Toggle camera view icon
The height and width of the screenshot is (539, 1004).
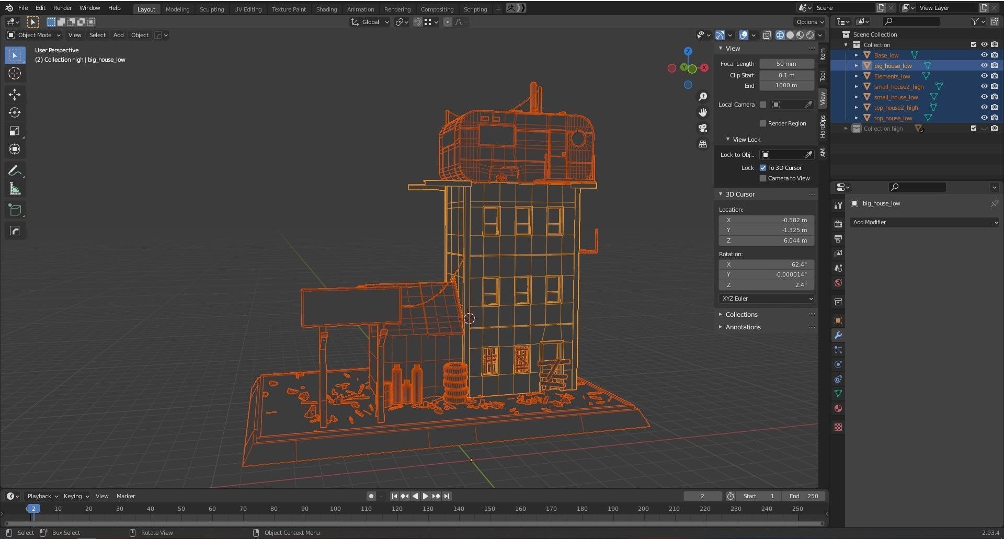[x=703, y=128]
